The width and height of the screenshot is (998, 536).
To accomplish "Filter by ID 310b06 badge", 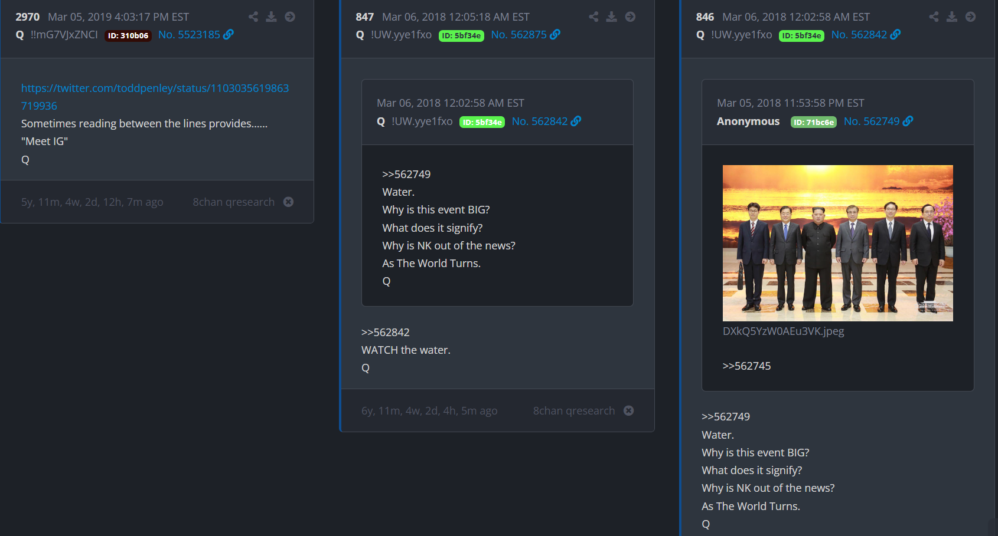I will coord(128,35).
